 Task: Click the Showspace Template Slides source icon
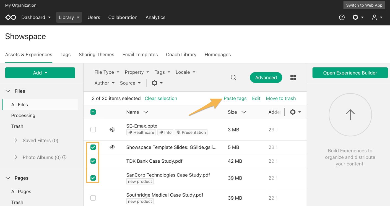[x=112, y=147]
